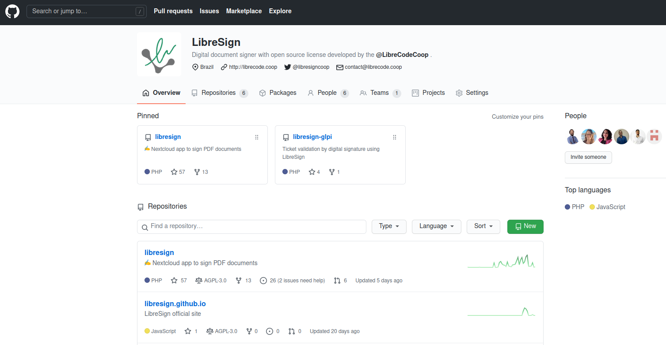The image size is (666, 345).
Task: Click the Invite someone button
Action: point(588,157)
